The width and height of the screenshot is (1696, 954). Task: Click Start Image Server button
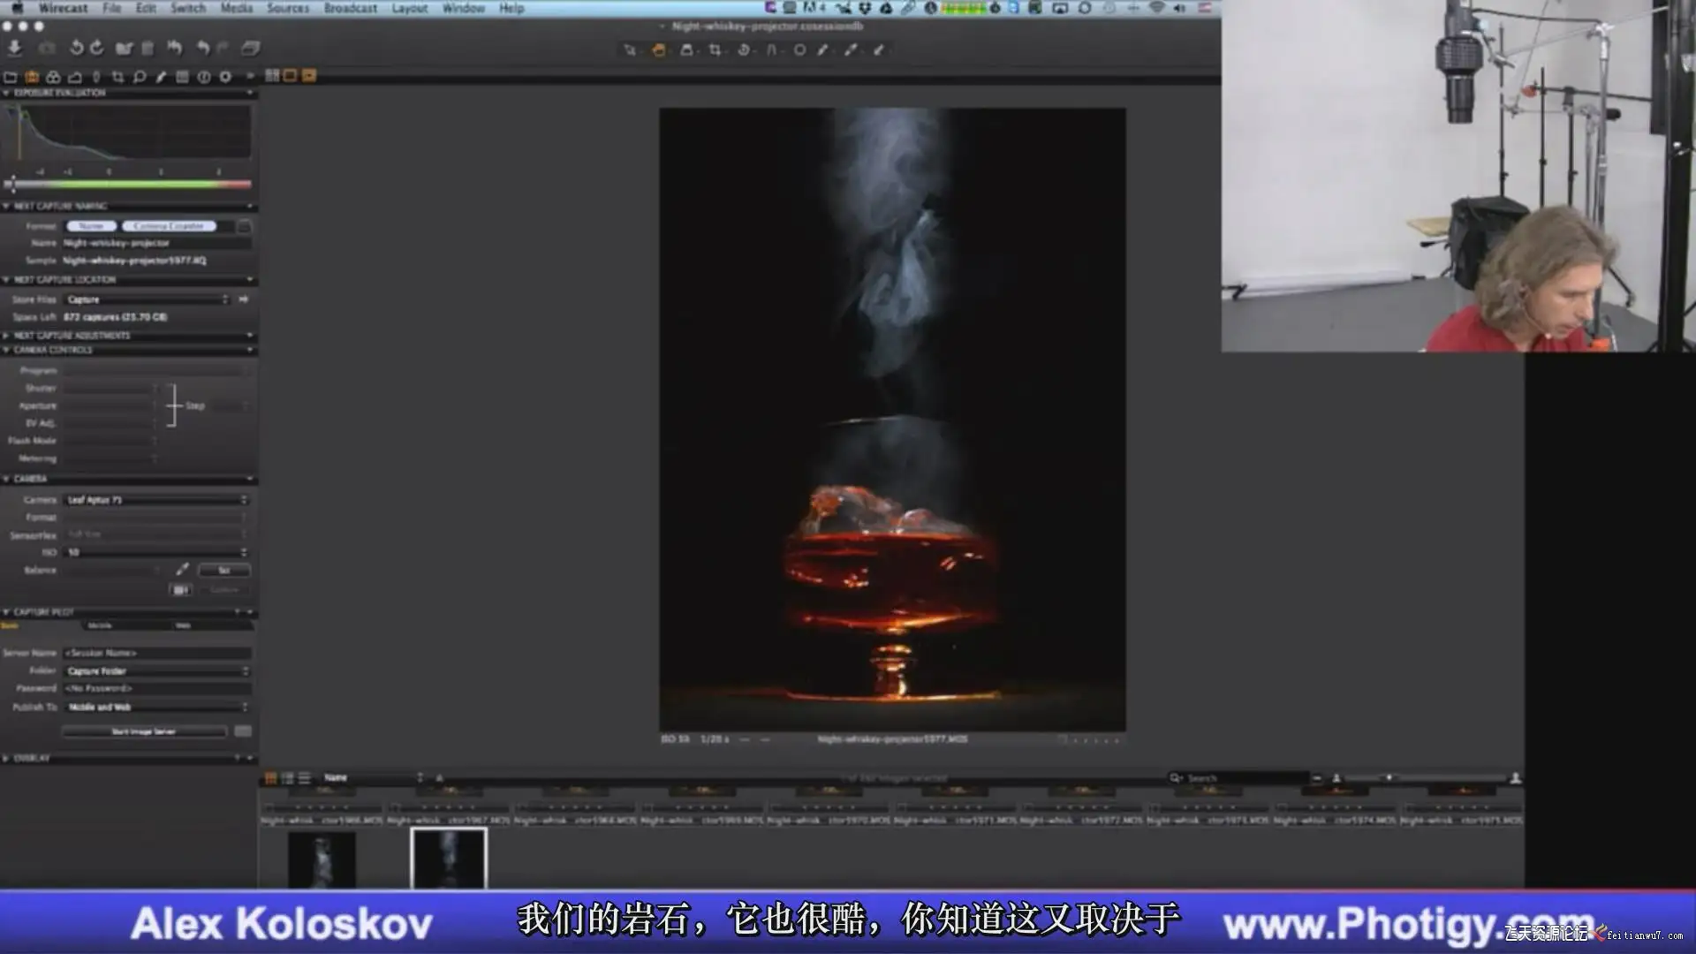coord(144,731)
